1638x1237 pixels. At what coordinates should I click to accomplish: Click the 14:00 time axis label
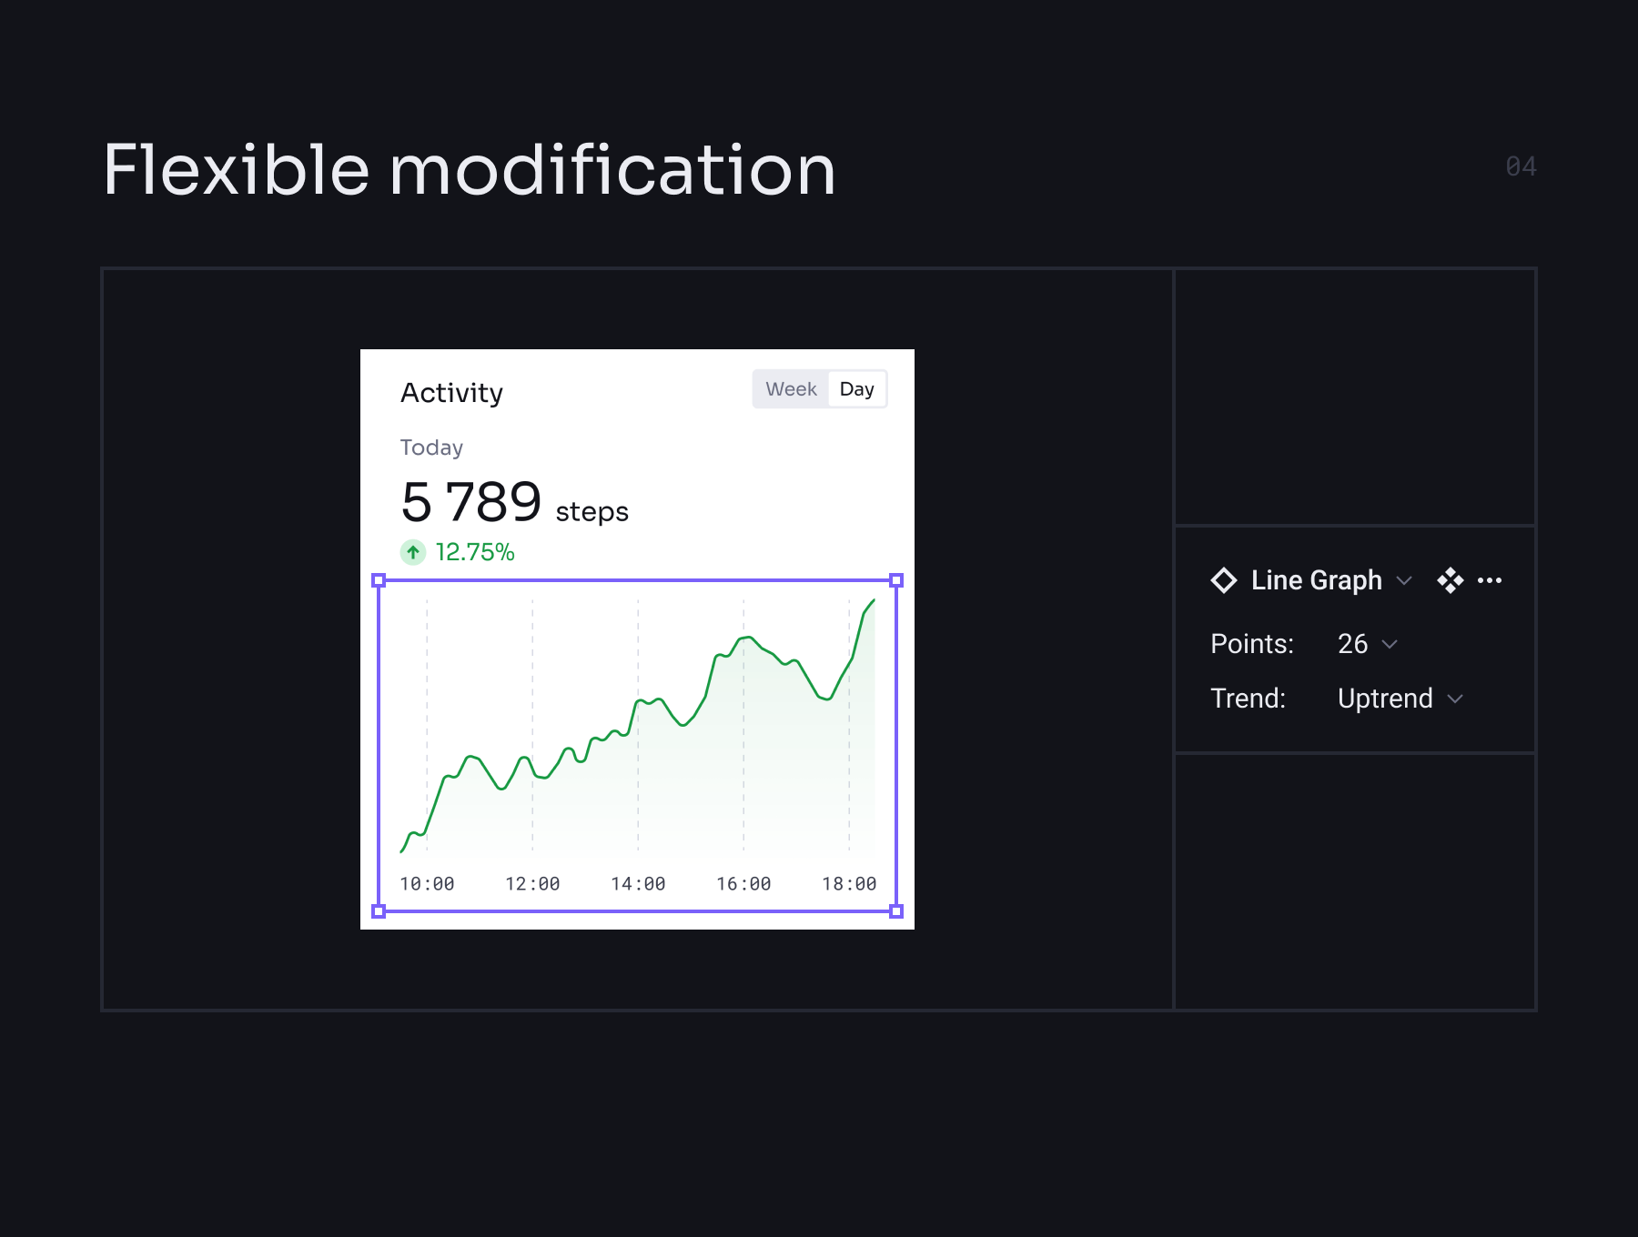[x=638, y=884]
